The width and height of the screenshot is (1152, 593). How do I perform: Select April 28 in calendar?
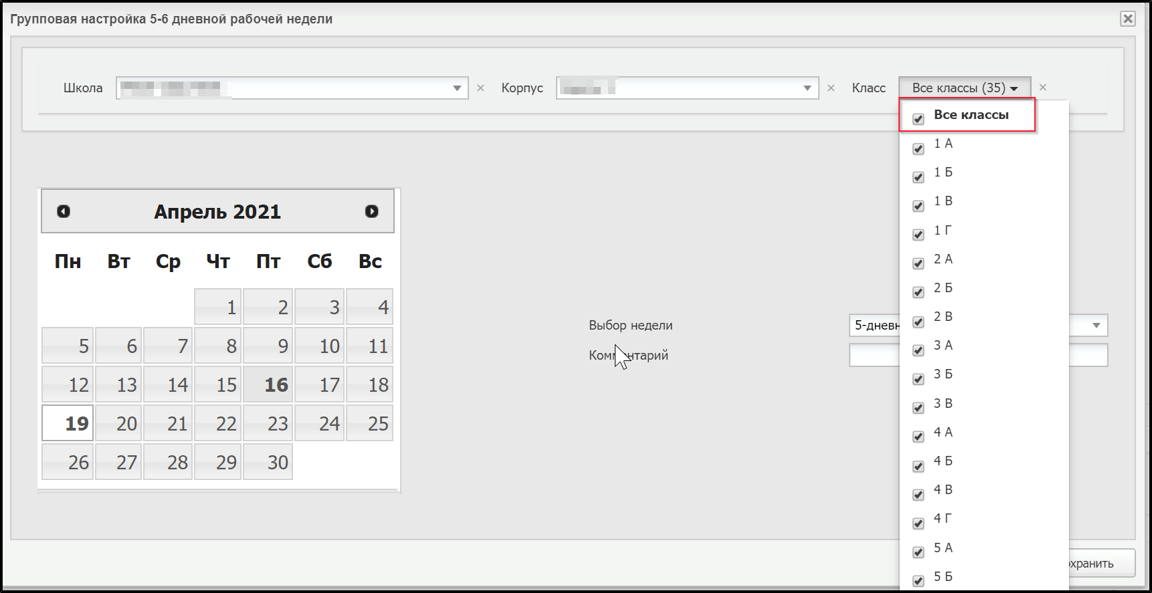[x=168, y=462]
